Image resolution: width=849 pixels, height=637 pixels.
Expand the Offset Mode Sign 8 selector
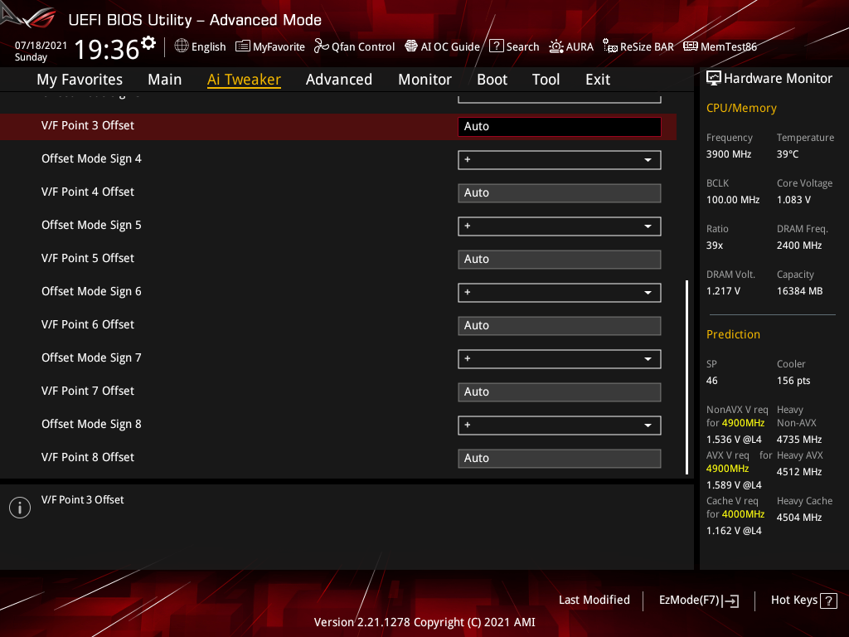pyautogui.click(x=559, y=425)
